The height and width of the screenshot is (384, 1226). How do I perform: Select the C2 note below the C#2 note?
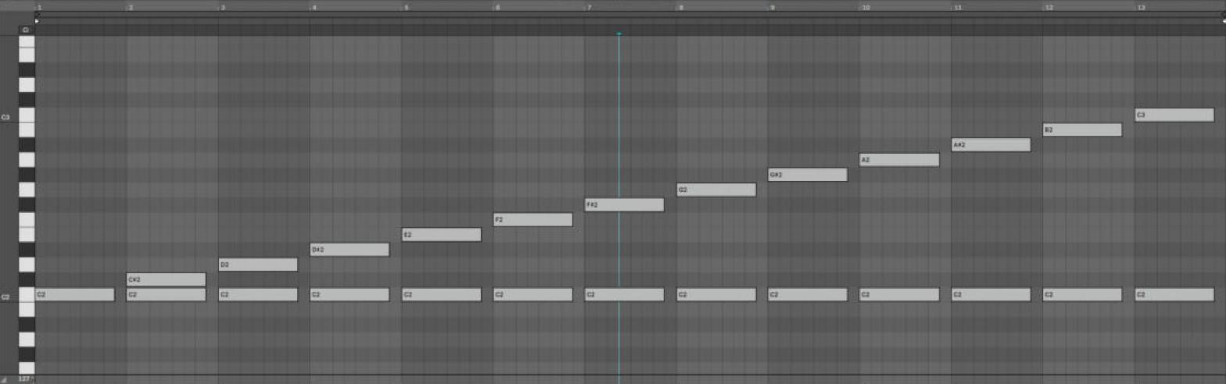[166, 294]
